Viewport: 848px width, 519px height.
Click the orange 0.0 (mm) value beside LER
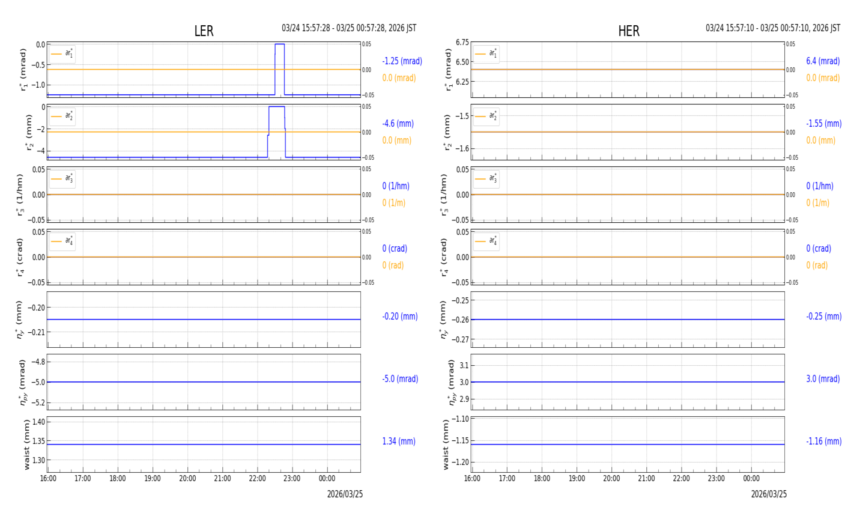tap(397, 141)
